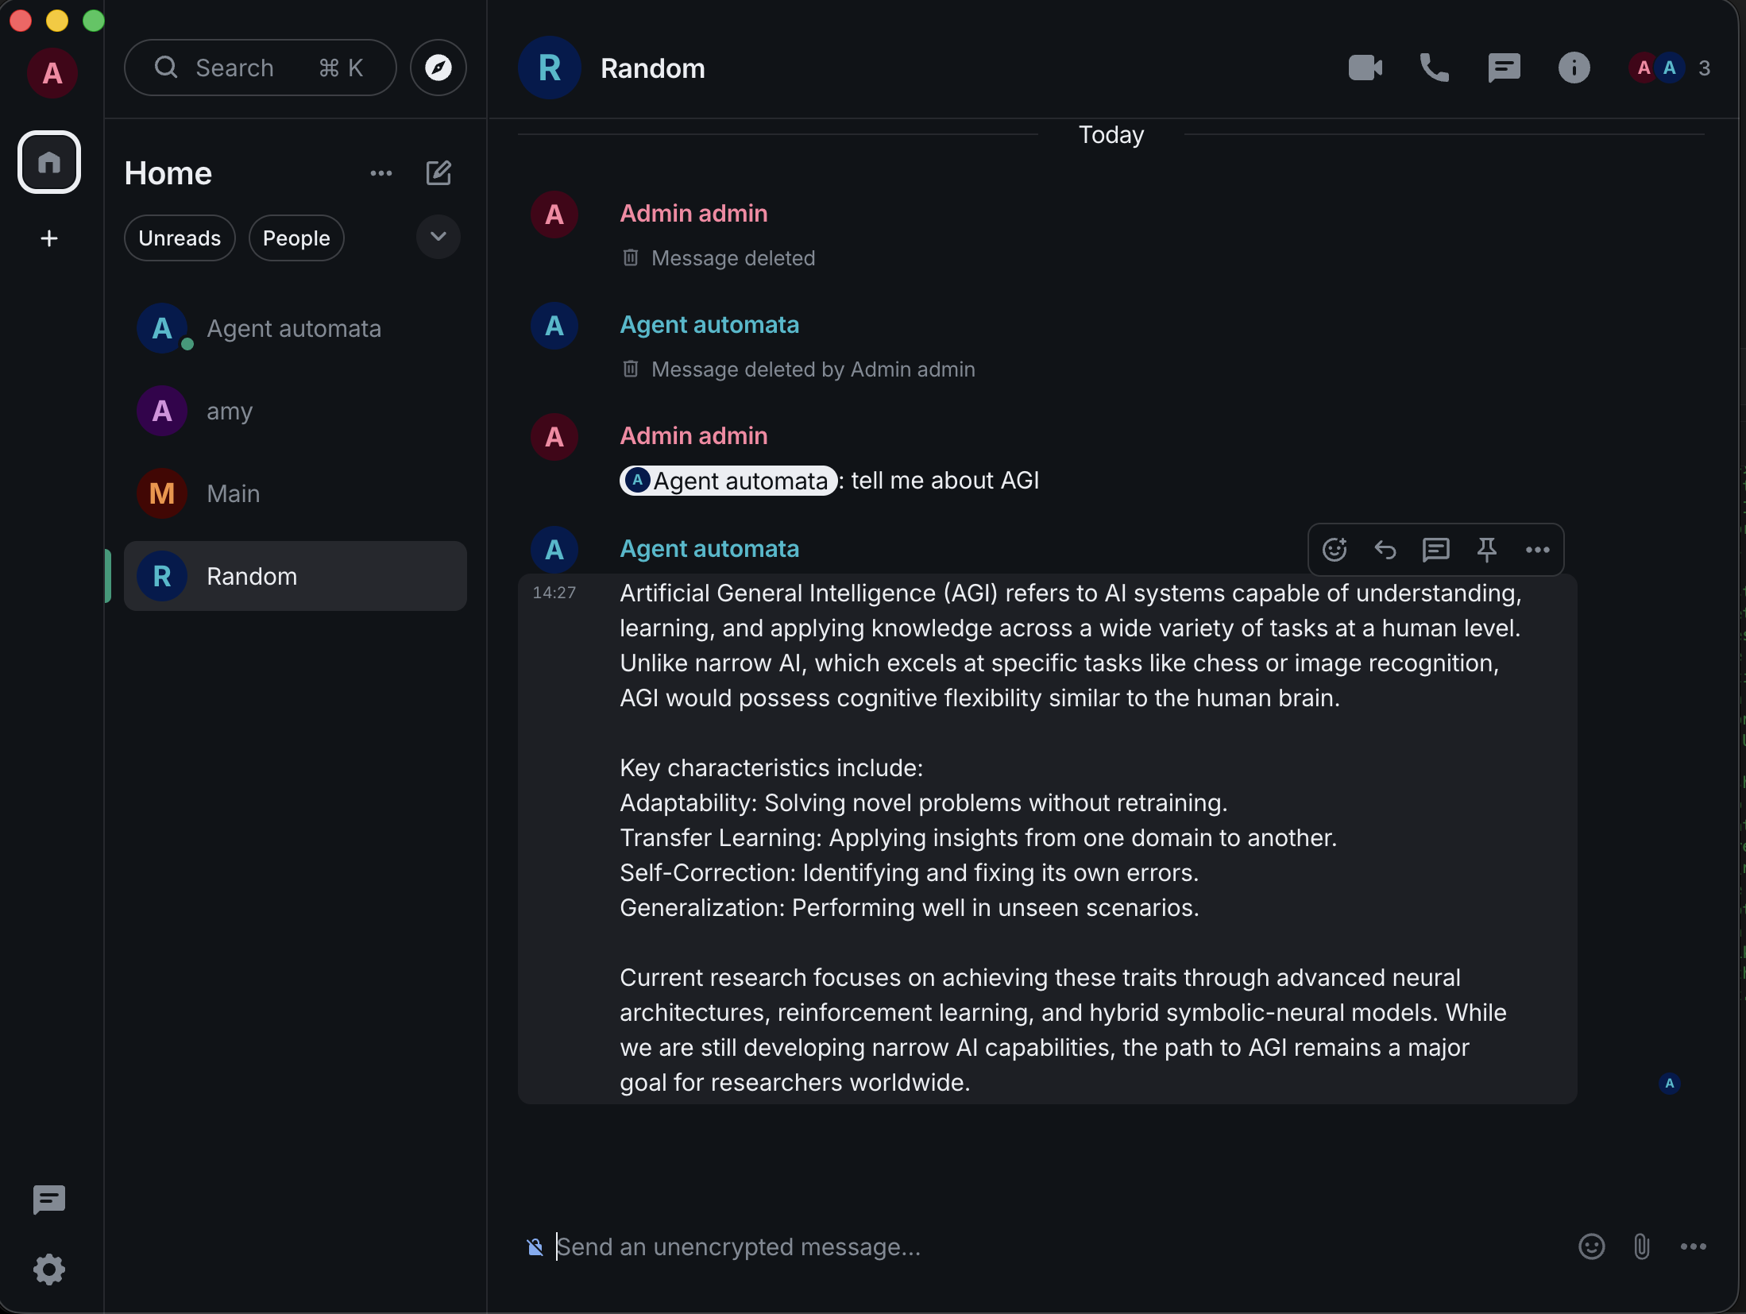
Task: Open the Main room
Action: (x=234, y=494)
